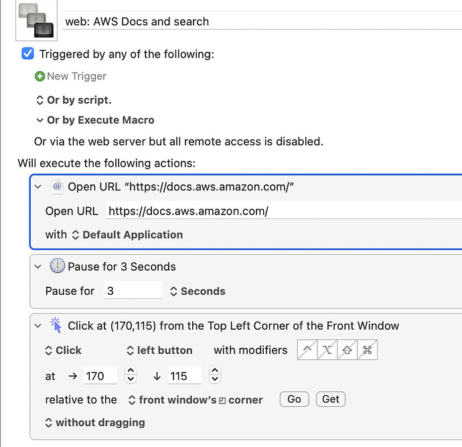Add a New Trigger

(70, 76)
